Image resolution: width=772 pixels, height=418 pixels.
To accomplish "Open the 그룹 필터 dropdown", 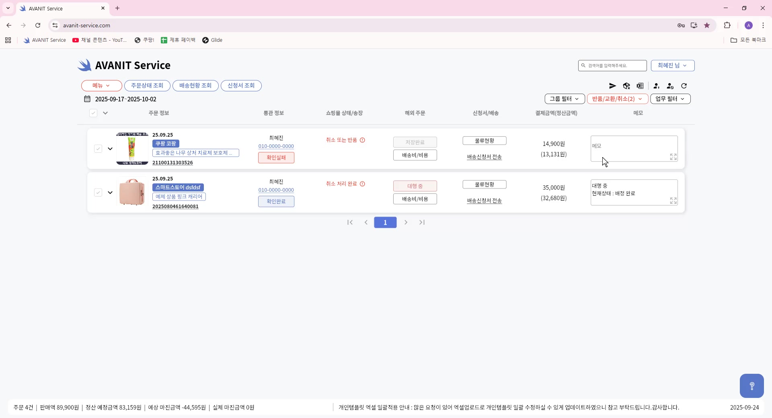I will (x=564, y=99).
